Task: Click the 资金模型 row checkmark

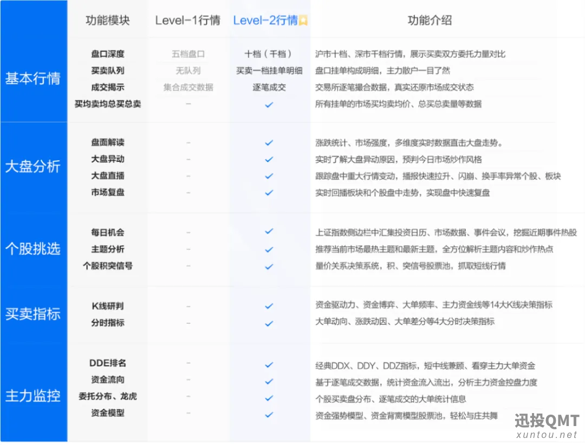Action: 269,415
